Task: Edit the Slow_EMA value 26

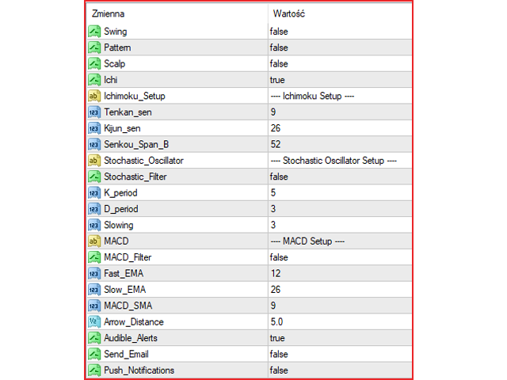Action: (x=276, y=290)
